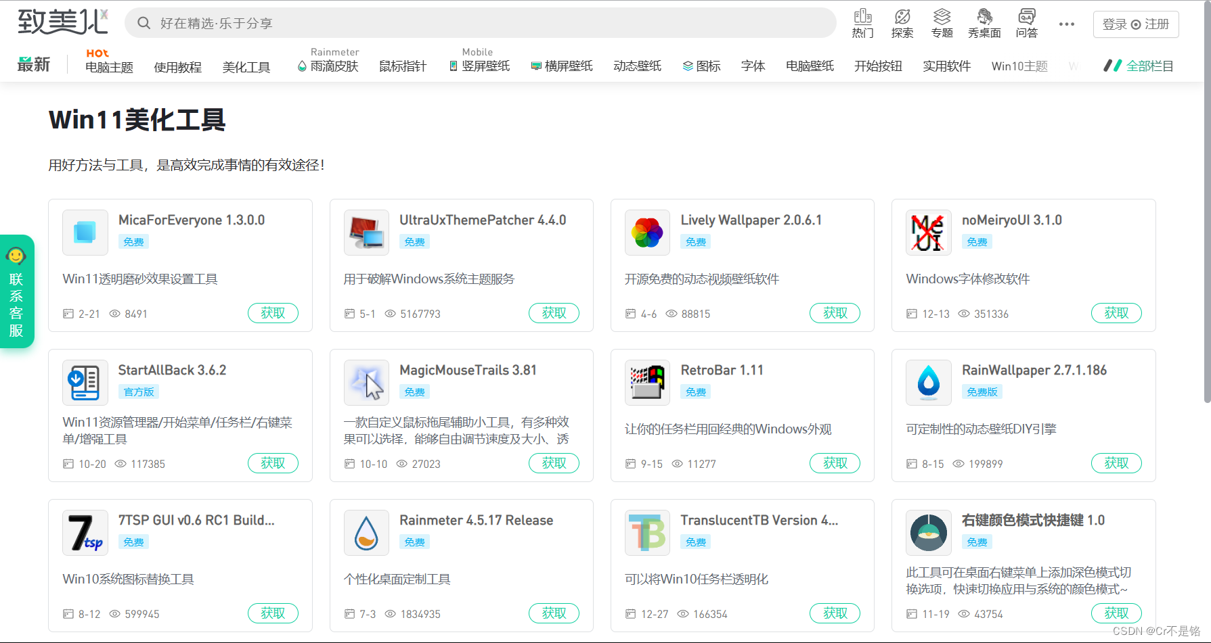
Task: Click the 免费版 tag under RainWallpaper
Action: point(982,391)
